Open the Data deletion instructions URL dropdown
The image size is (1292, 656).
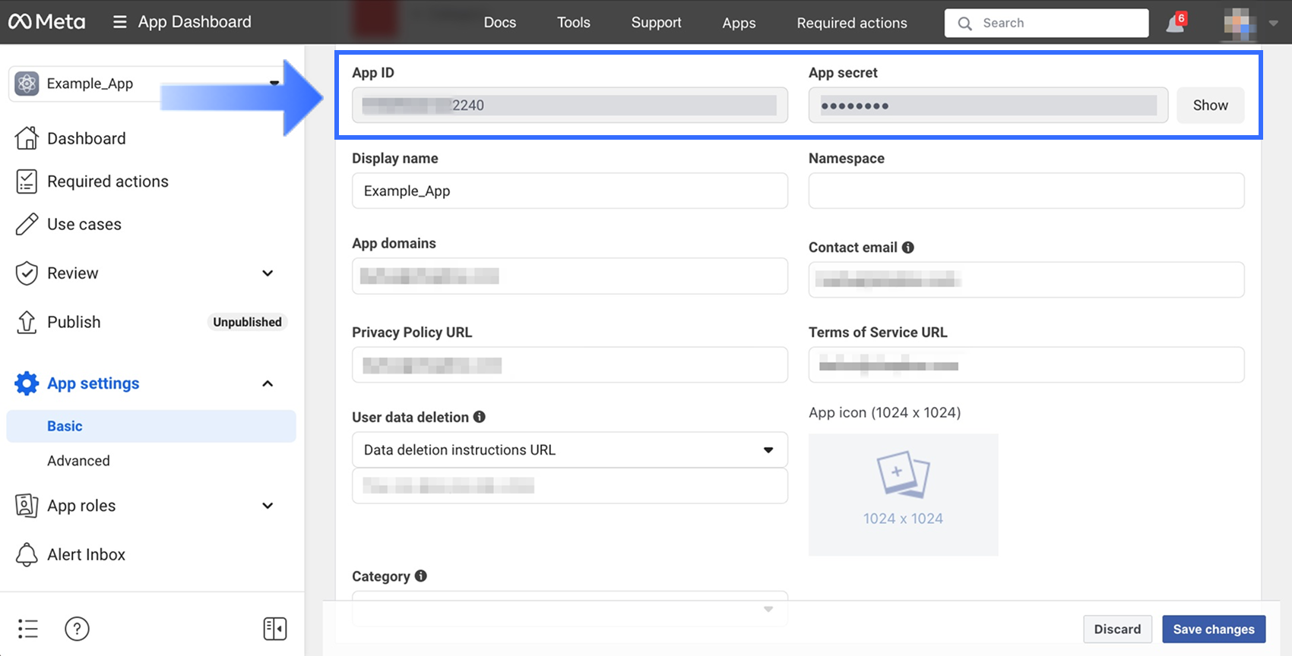(569, 450)
